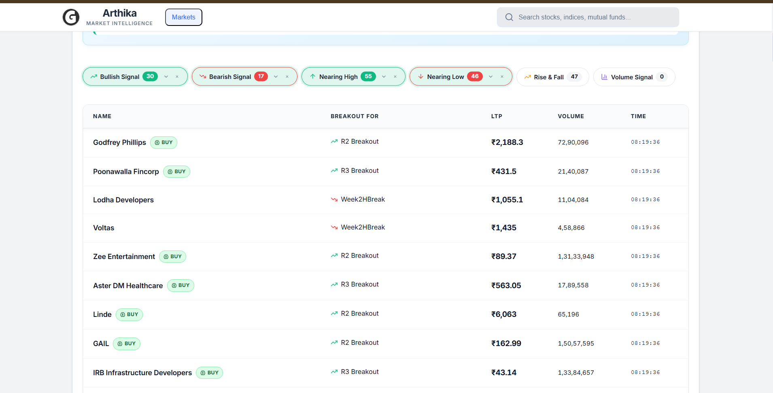Screen dimensions: 773x393
Task: Click the bar chart icon on Volume Signal filter
Action: [x=604, y=77]
